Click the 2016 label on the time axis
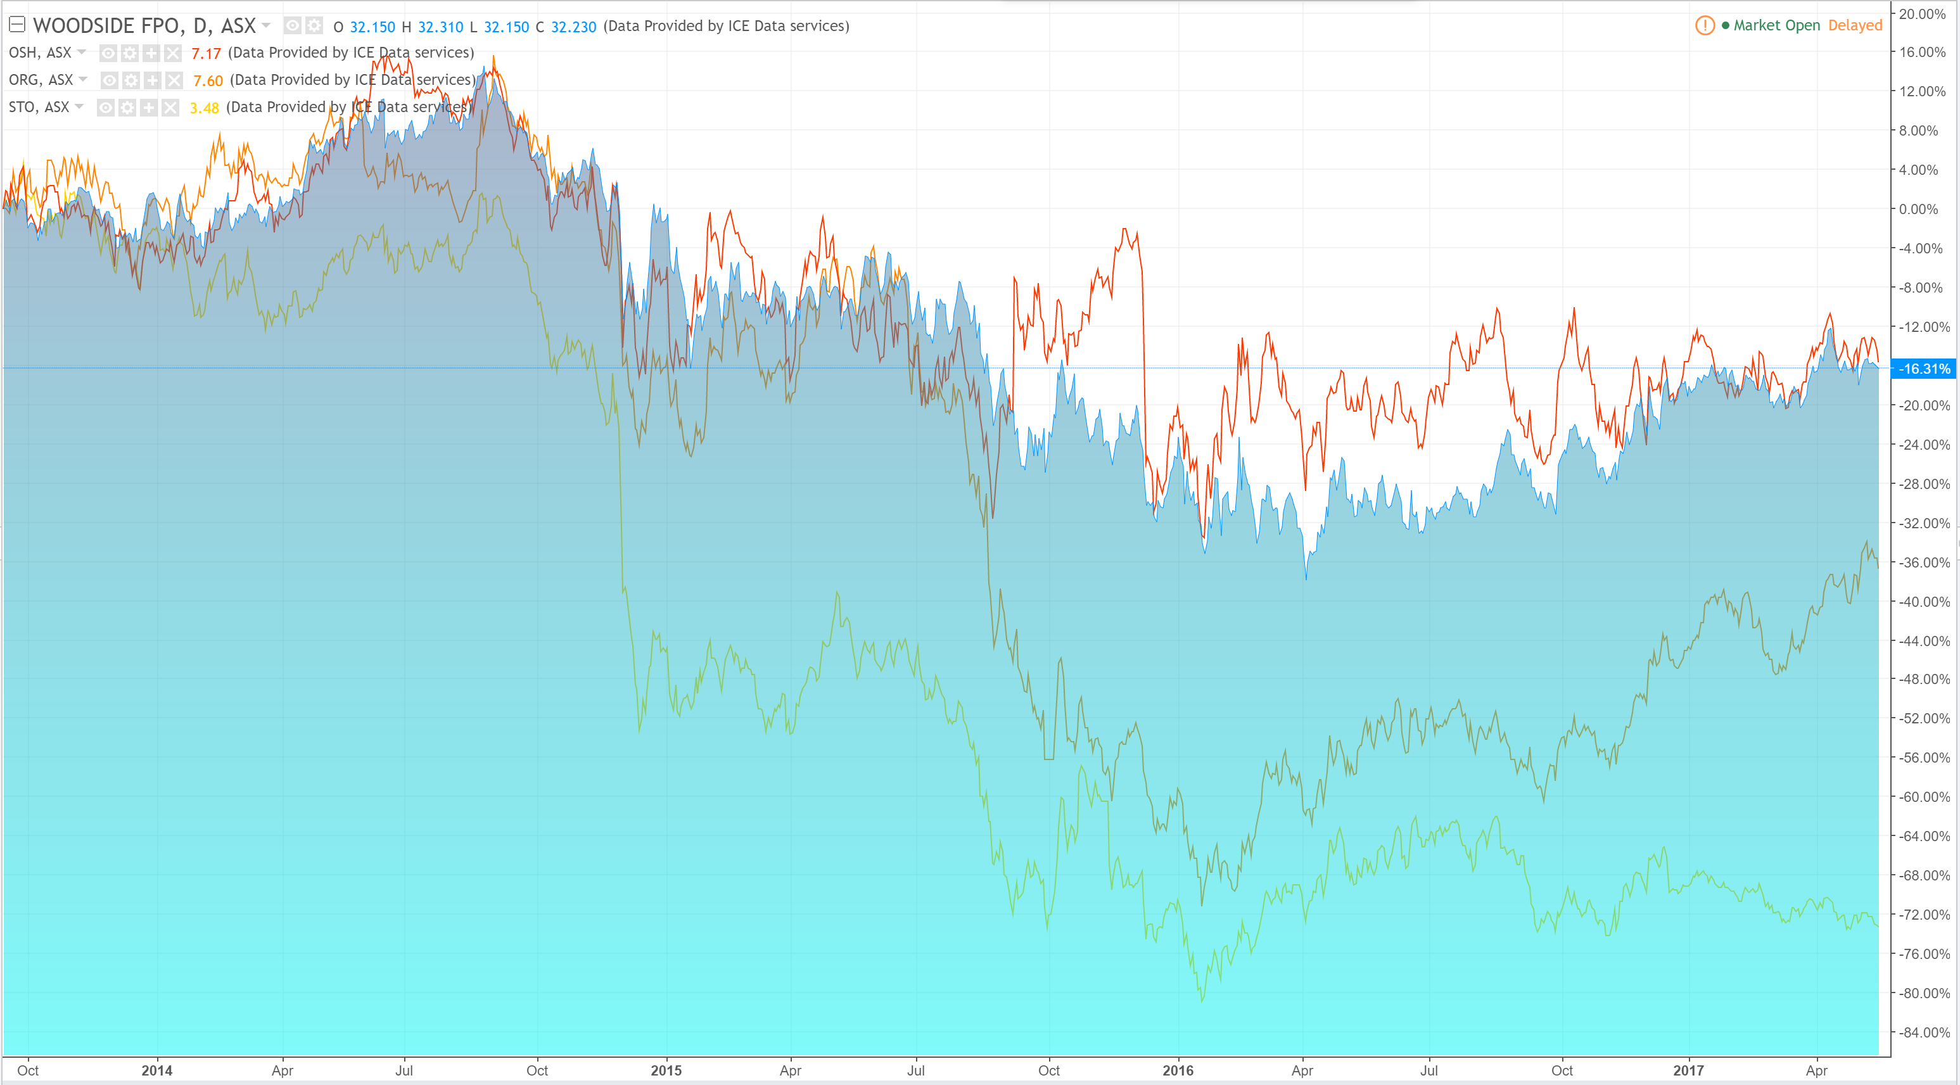1960x1085 pixels. (x=1177, y=1070)
